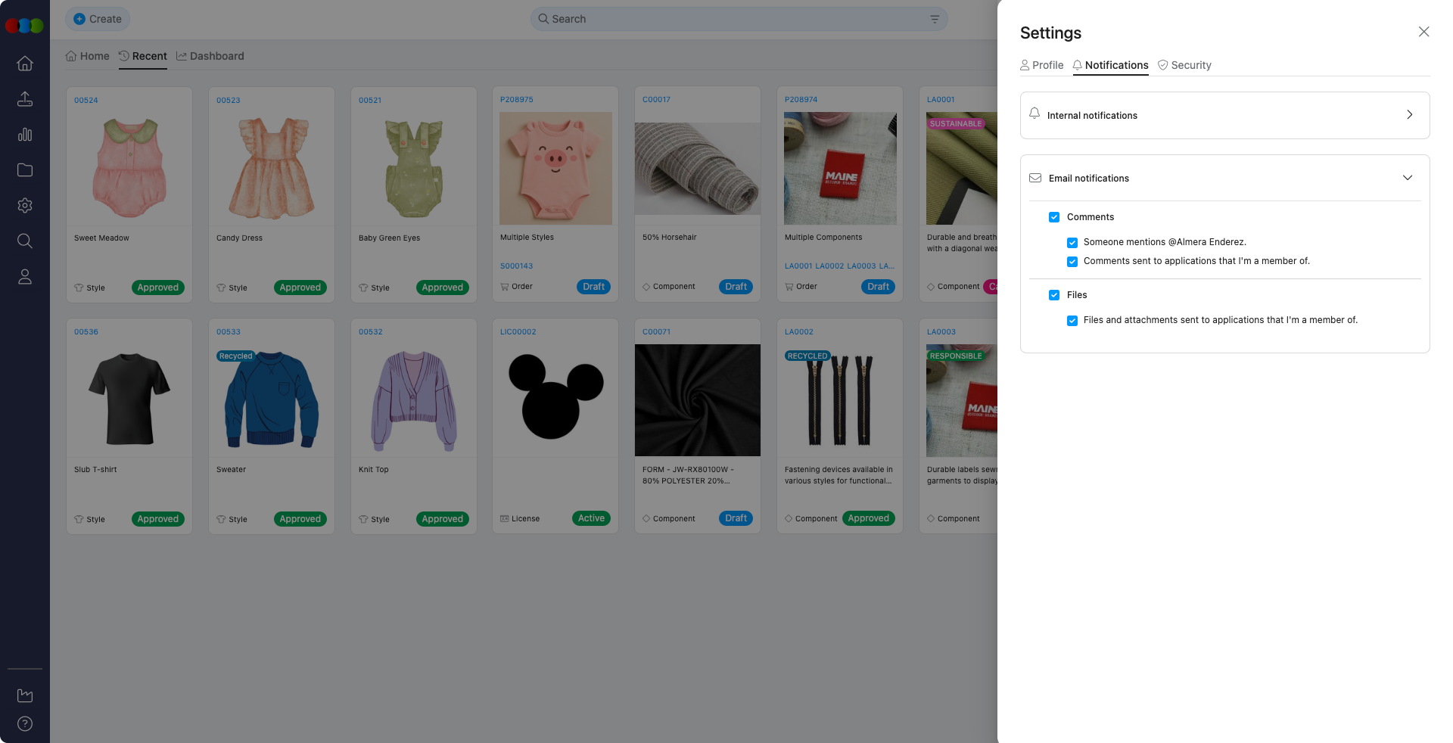Toggle the Someone mentions @Almera Enderez checkbox
The image size is (1453, 743).
click(x=1072, y=243)
